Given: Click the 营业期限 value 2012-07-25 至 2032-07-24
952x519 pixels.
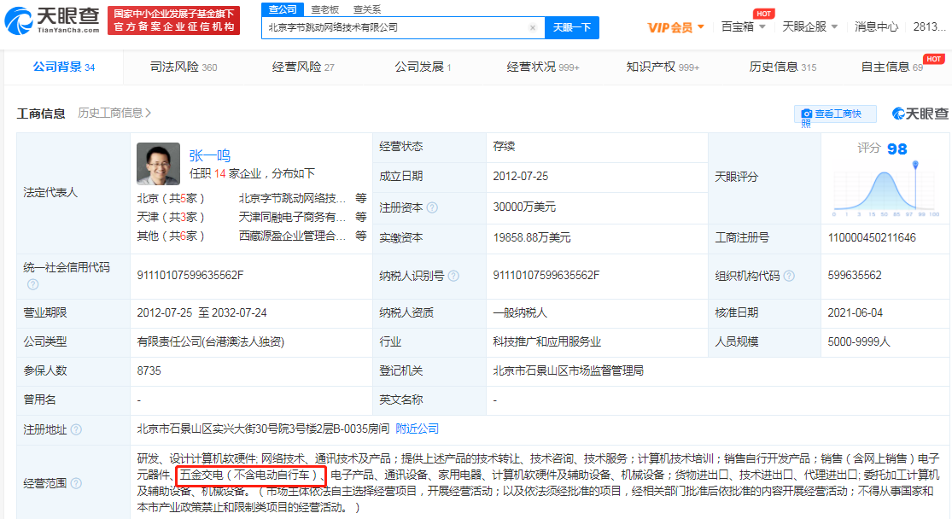Looking at the screenshot, I should tap(201, 313).
